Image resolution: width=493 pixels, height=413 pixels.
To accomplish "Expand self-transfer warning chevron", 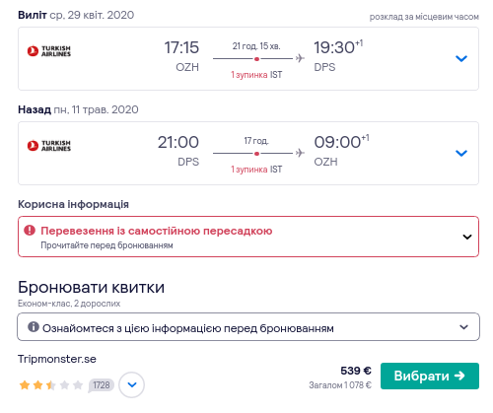I will click(x=467, y=237).
